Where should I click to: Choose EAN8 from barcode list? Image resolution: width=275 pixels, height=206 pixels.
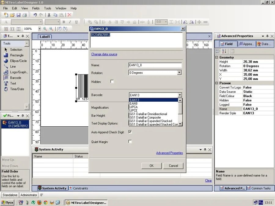click(x=154, y=103)
